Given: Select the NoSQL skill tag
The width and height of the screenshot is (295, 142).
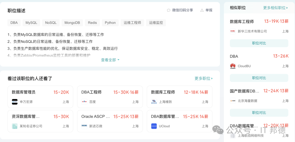Looking at the screenshot, I should tap(51, 23).
